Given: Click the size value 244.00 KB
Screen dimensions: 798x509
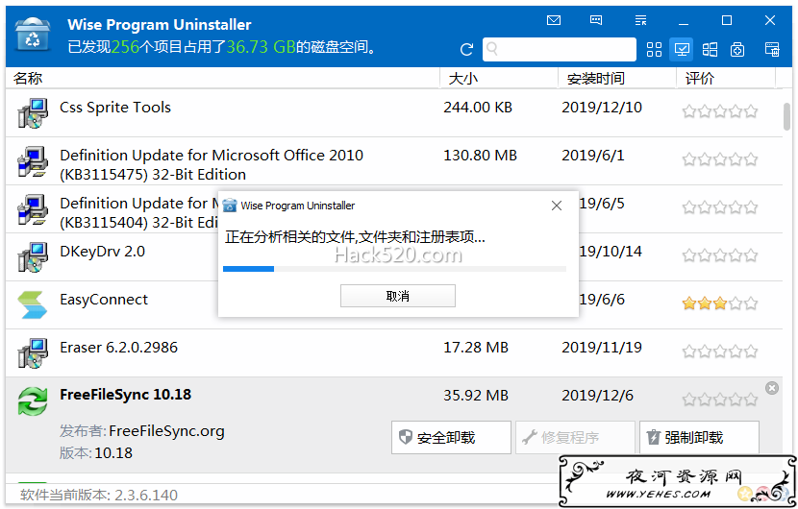Looking at the screenshot, I should coord(478,108).
